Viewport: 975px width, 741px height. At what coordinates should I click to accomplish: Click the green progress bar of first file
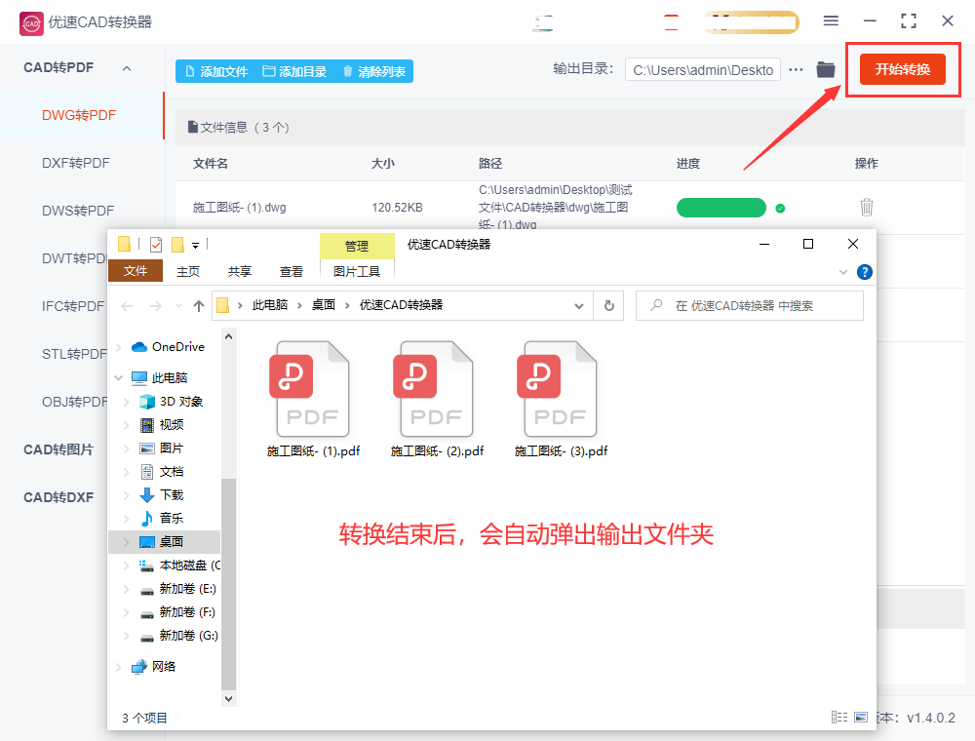pos(721,208)
